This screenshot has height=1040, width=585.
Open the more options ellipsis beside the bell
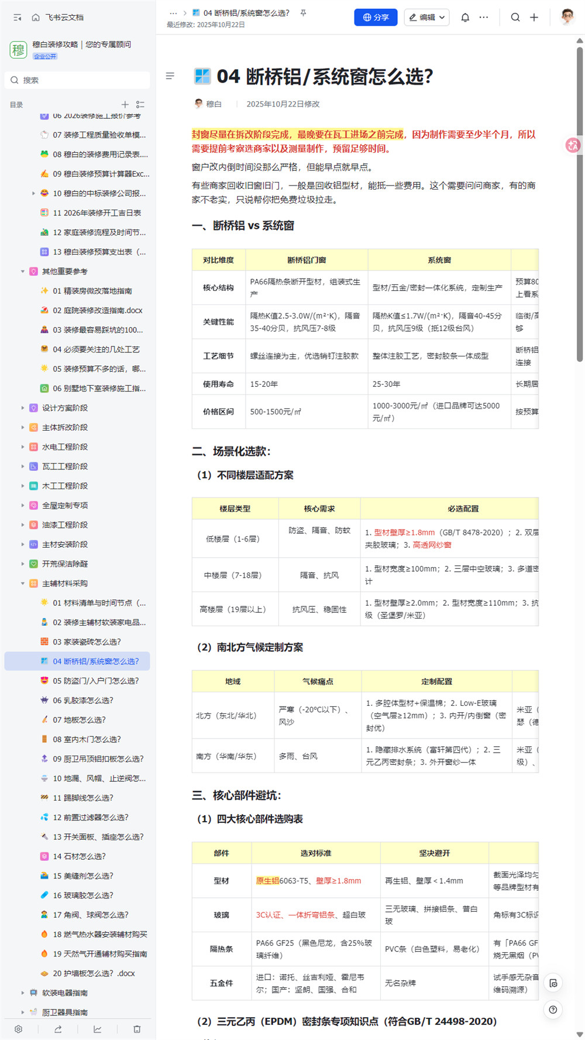[x=484, y=18]
